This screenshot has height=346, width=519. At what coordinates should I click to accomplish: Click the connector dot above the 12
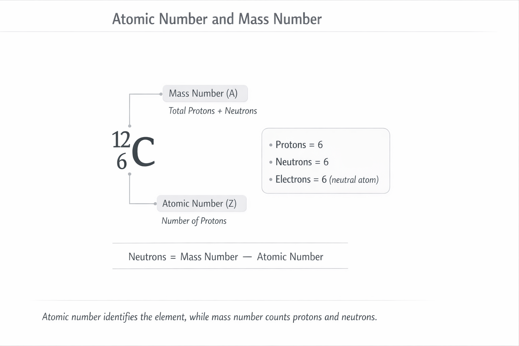click(130, 126)
